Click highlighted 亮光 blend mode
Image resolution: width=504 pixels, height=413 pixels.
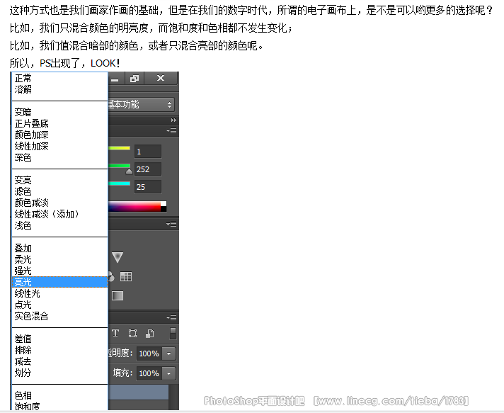[x=59, y=282]
